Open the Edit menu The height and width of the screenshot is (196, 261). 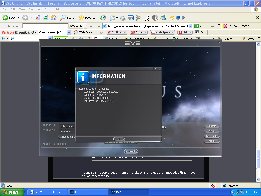(x=13, y=9)
